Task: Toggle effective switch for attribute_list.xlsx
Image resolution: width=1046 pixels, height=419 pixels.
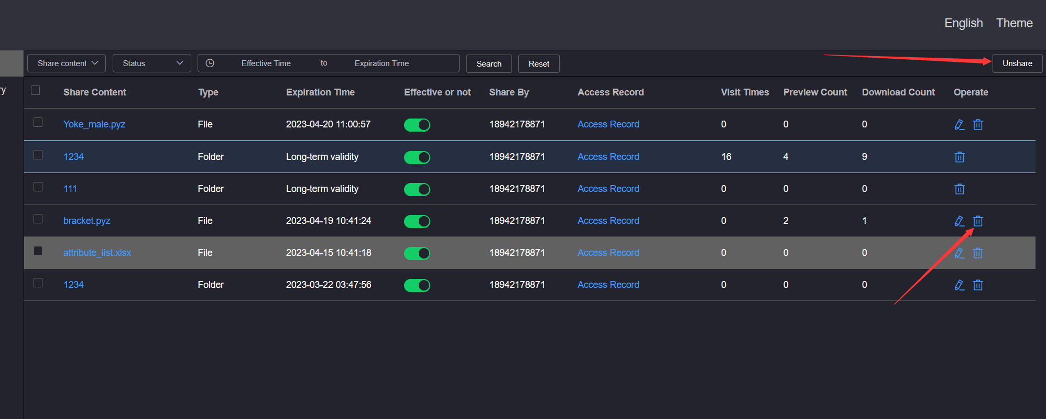Action: (417, 253)
